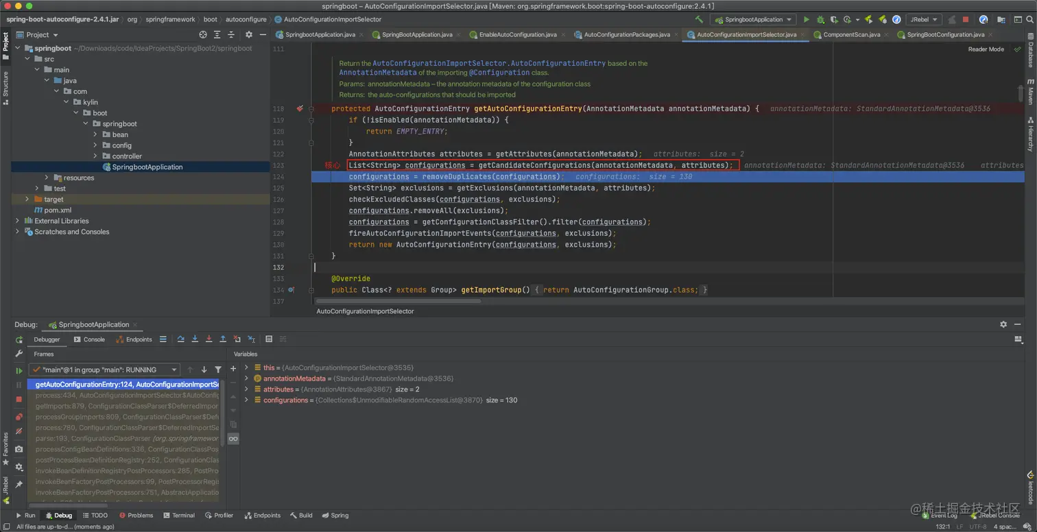This screenshot has width=1037, height=532.
Task: Start debugging with the green bug icon
Action: pos(820,20)
